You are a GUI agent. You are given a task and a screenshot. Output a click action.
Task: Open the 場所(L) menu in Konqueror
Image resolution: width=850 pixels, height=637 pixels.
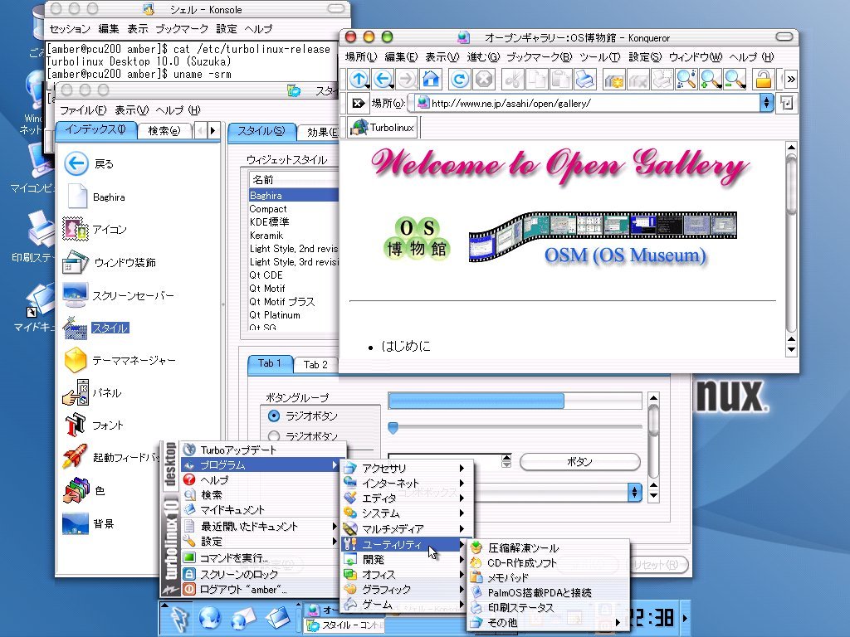[x=360, y=57]
